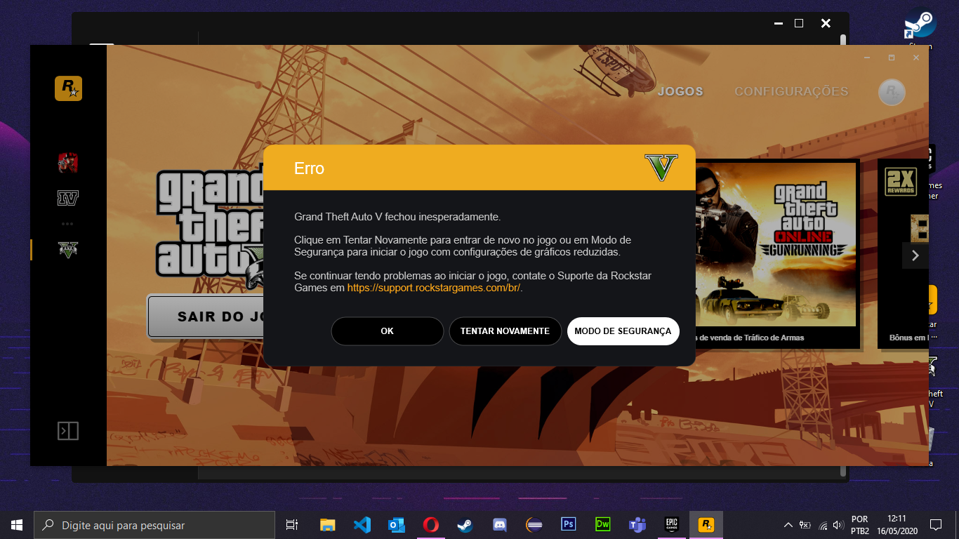This screenshot has height=539, width=959.
Task: Minimize the dark background window
Action: (778, 23)
